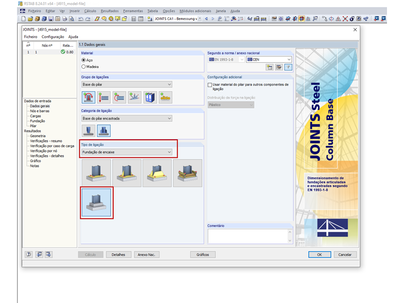Click the Gráficos button
Image resolution: width=404 pixels, height=303 pixels.
(x=203, y=255)
